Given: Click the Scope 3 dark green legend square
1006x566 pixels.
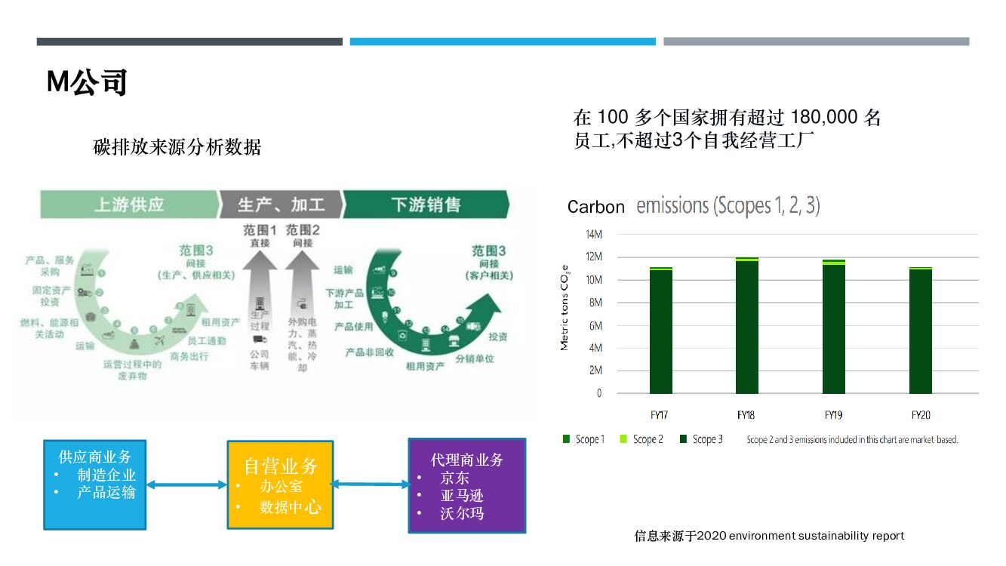Looking at the screenshot, I should click(x=683, y=439).
